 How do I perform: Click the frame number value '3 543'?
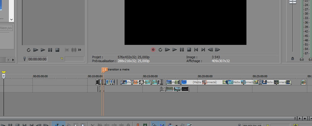(216, 57)
